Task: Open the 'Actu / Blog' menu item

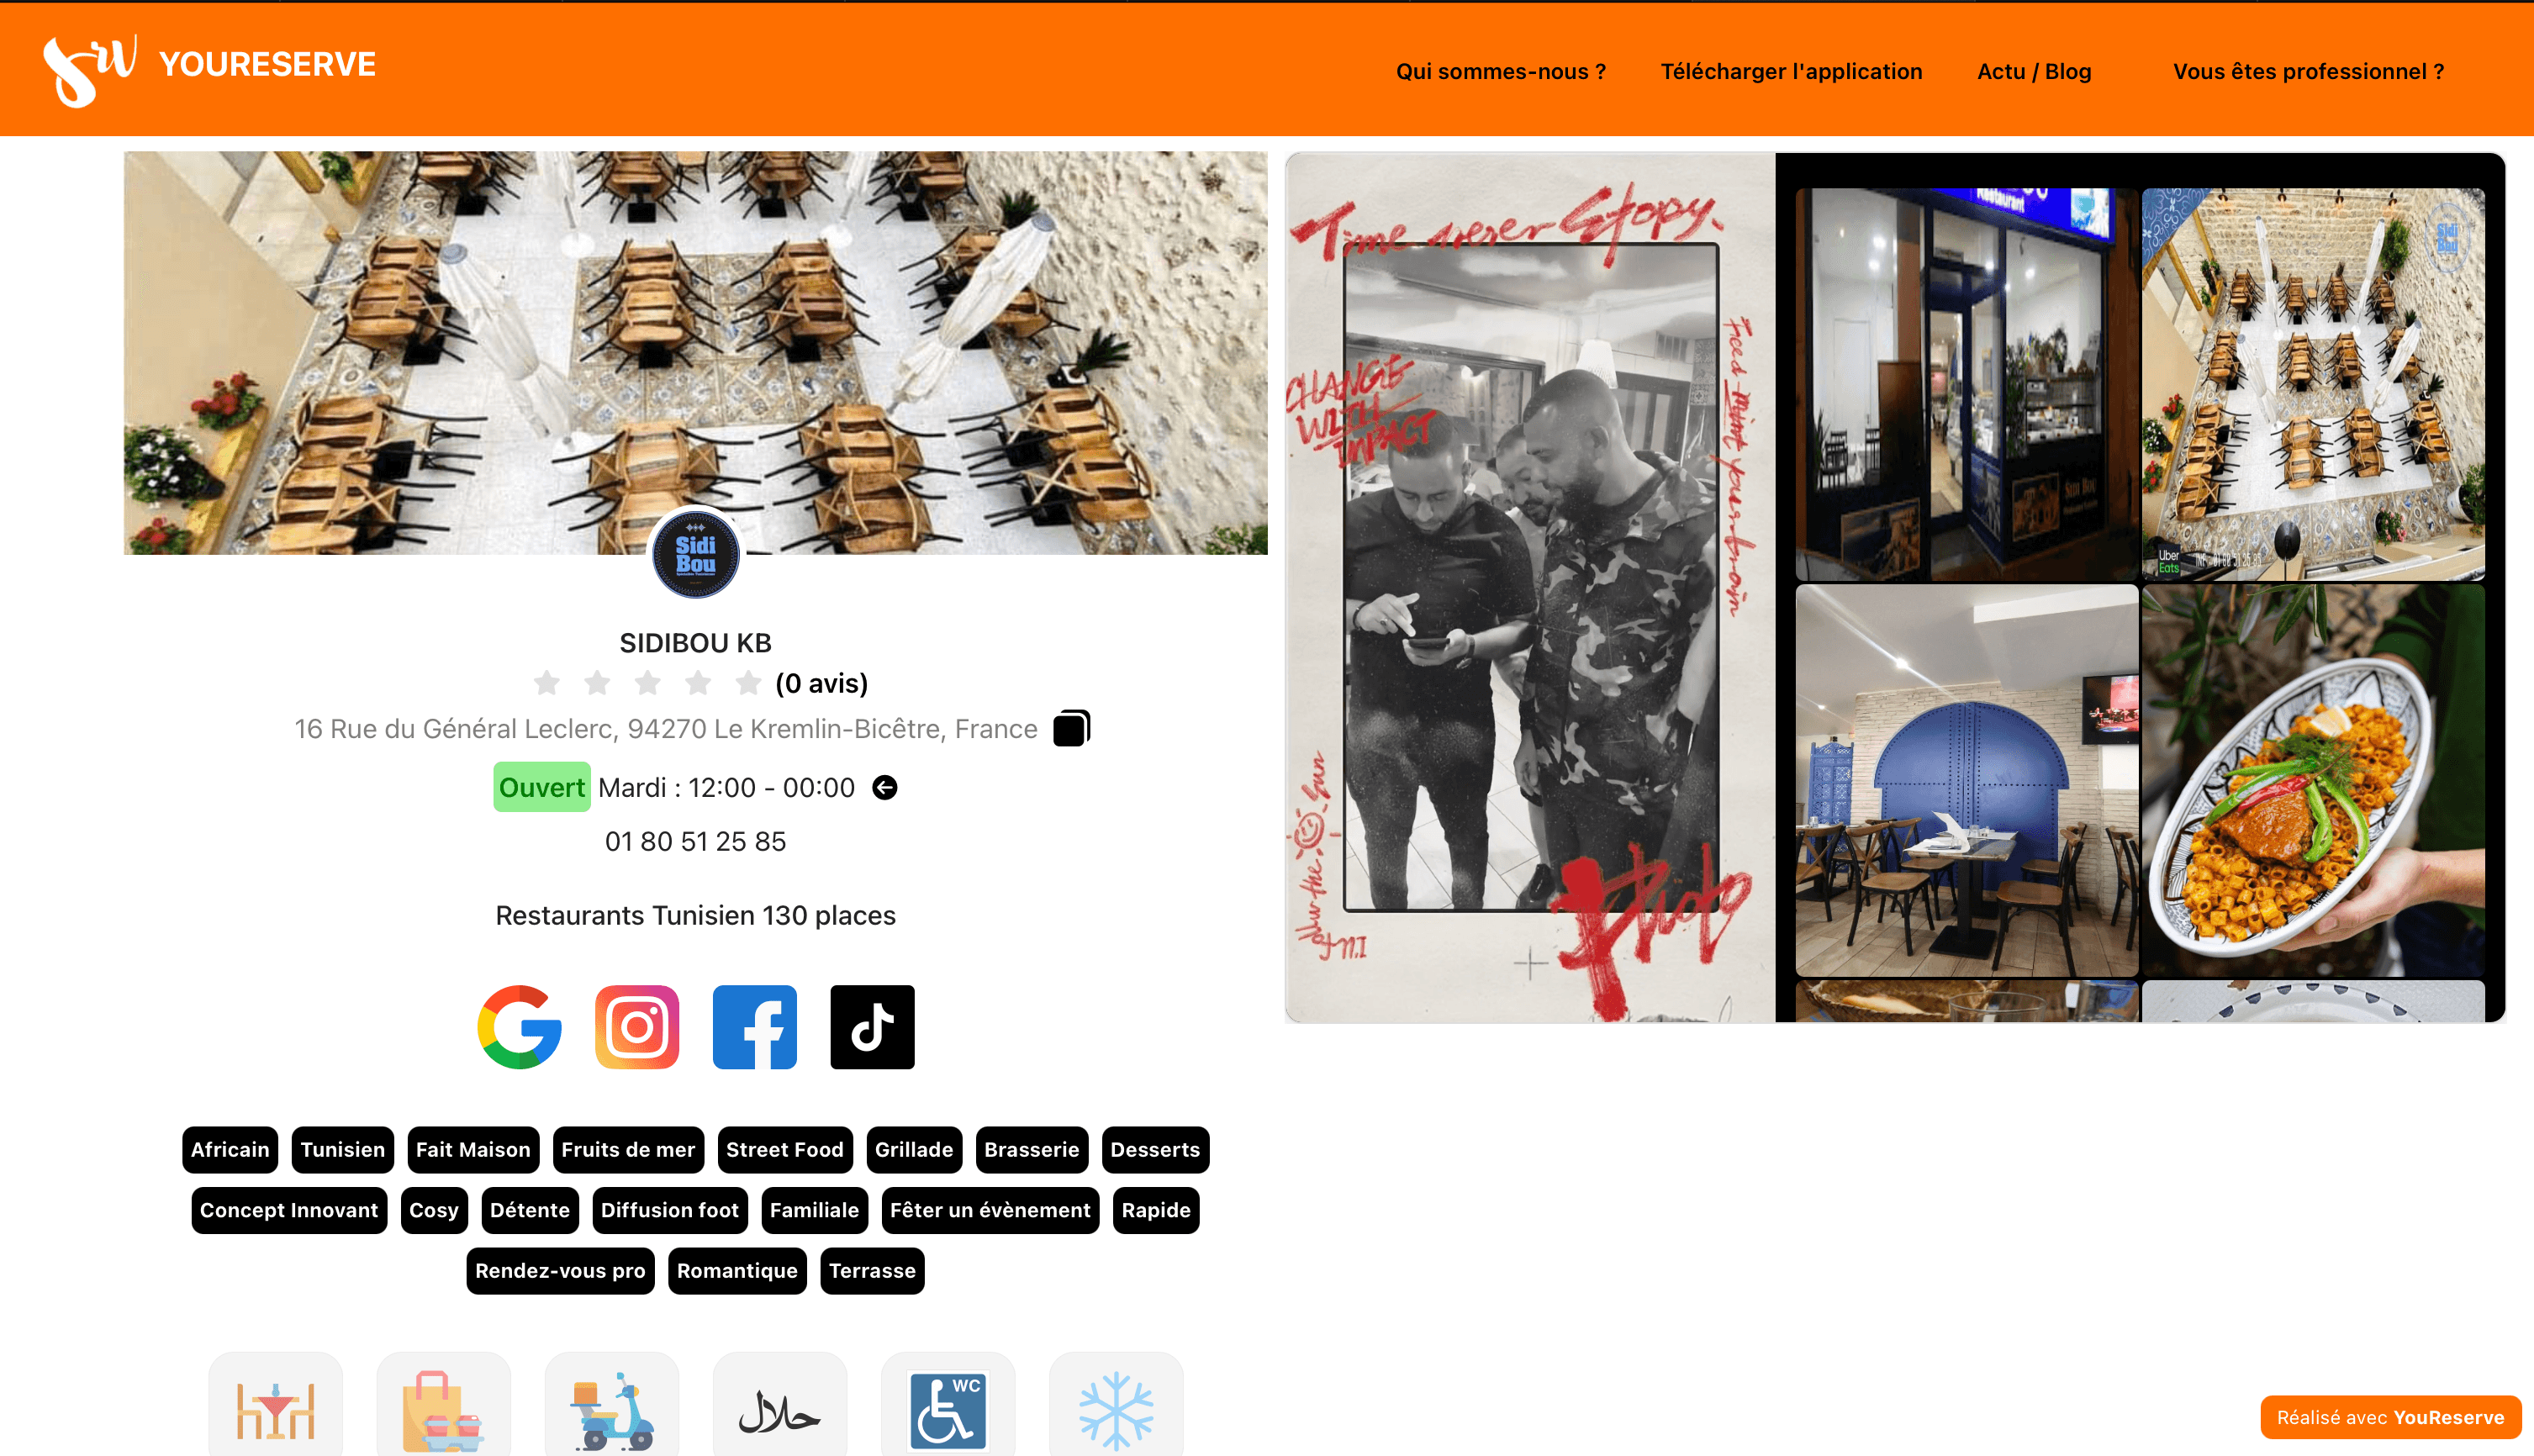Action: tap(2034, 70)
